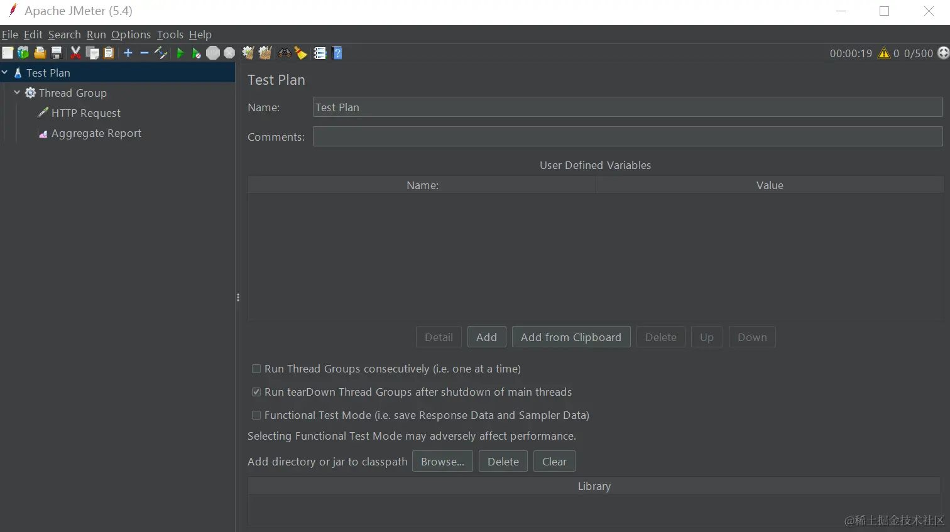The height and width of the screenshot is (532, 950).
Task: Click the Reset Search broom icon
Action: (301, 53)
